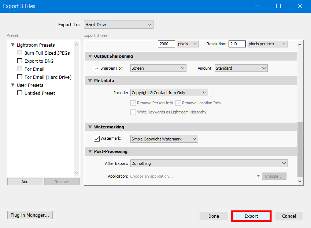Collapse the Post-Processing section triangle
Viewport: 311px width, 228px height.
[x=89, y=152]
